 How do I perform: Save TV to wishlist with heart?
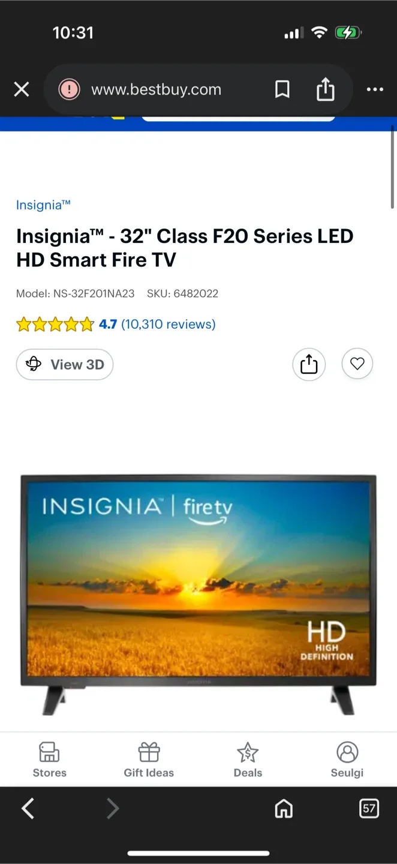(x=357, y=364)
